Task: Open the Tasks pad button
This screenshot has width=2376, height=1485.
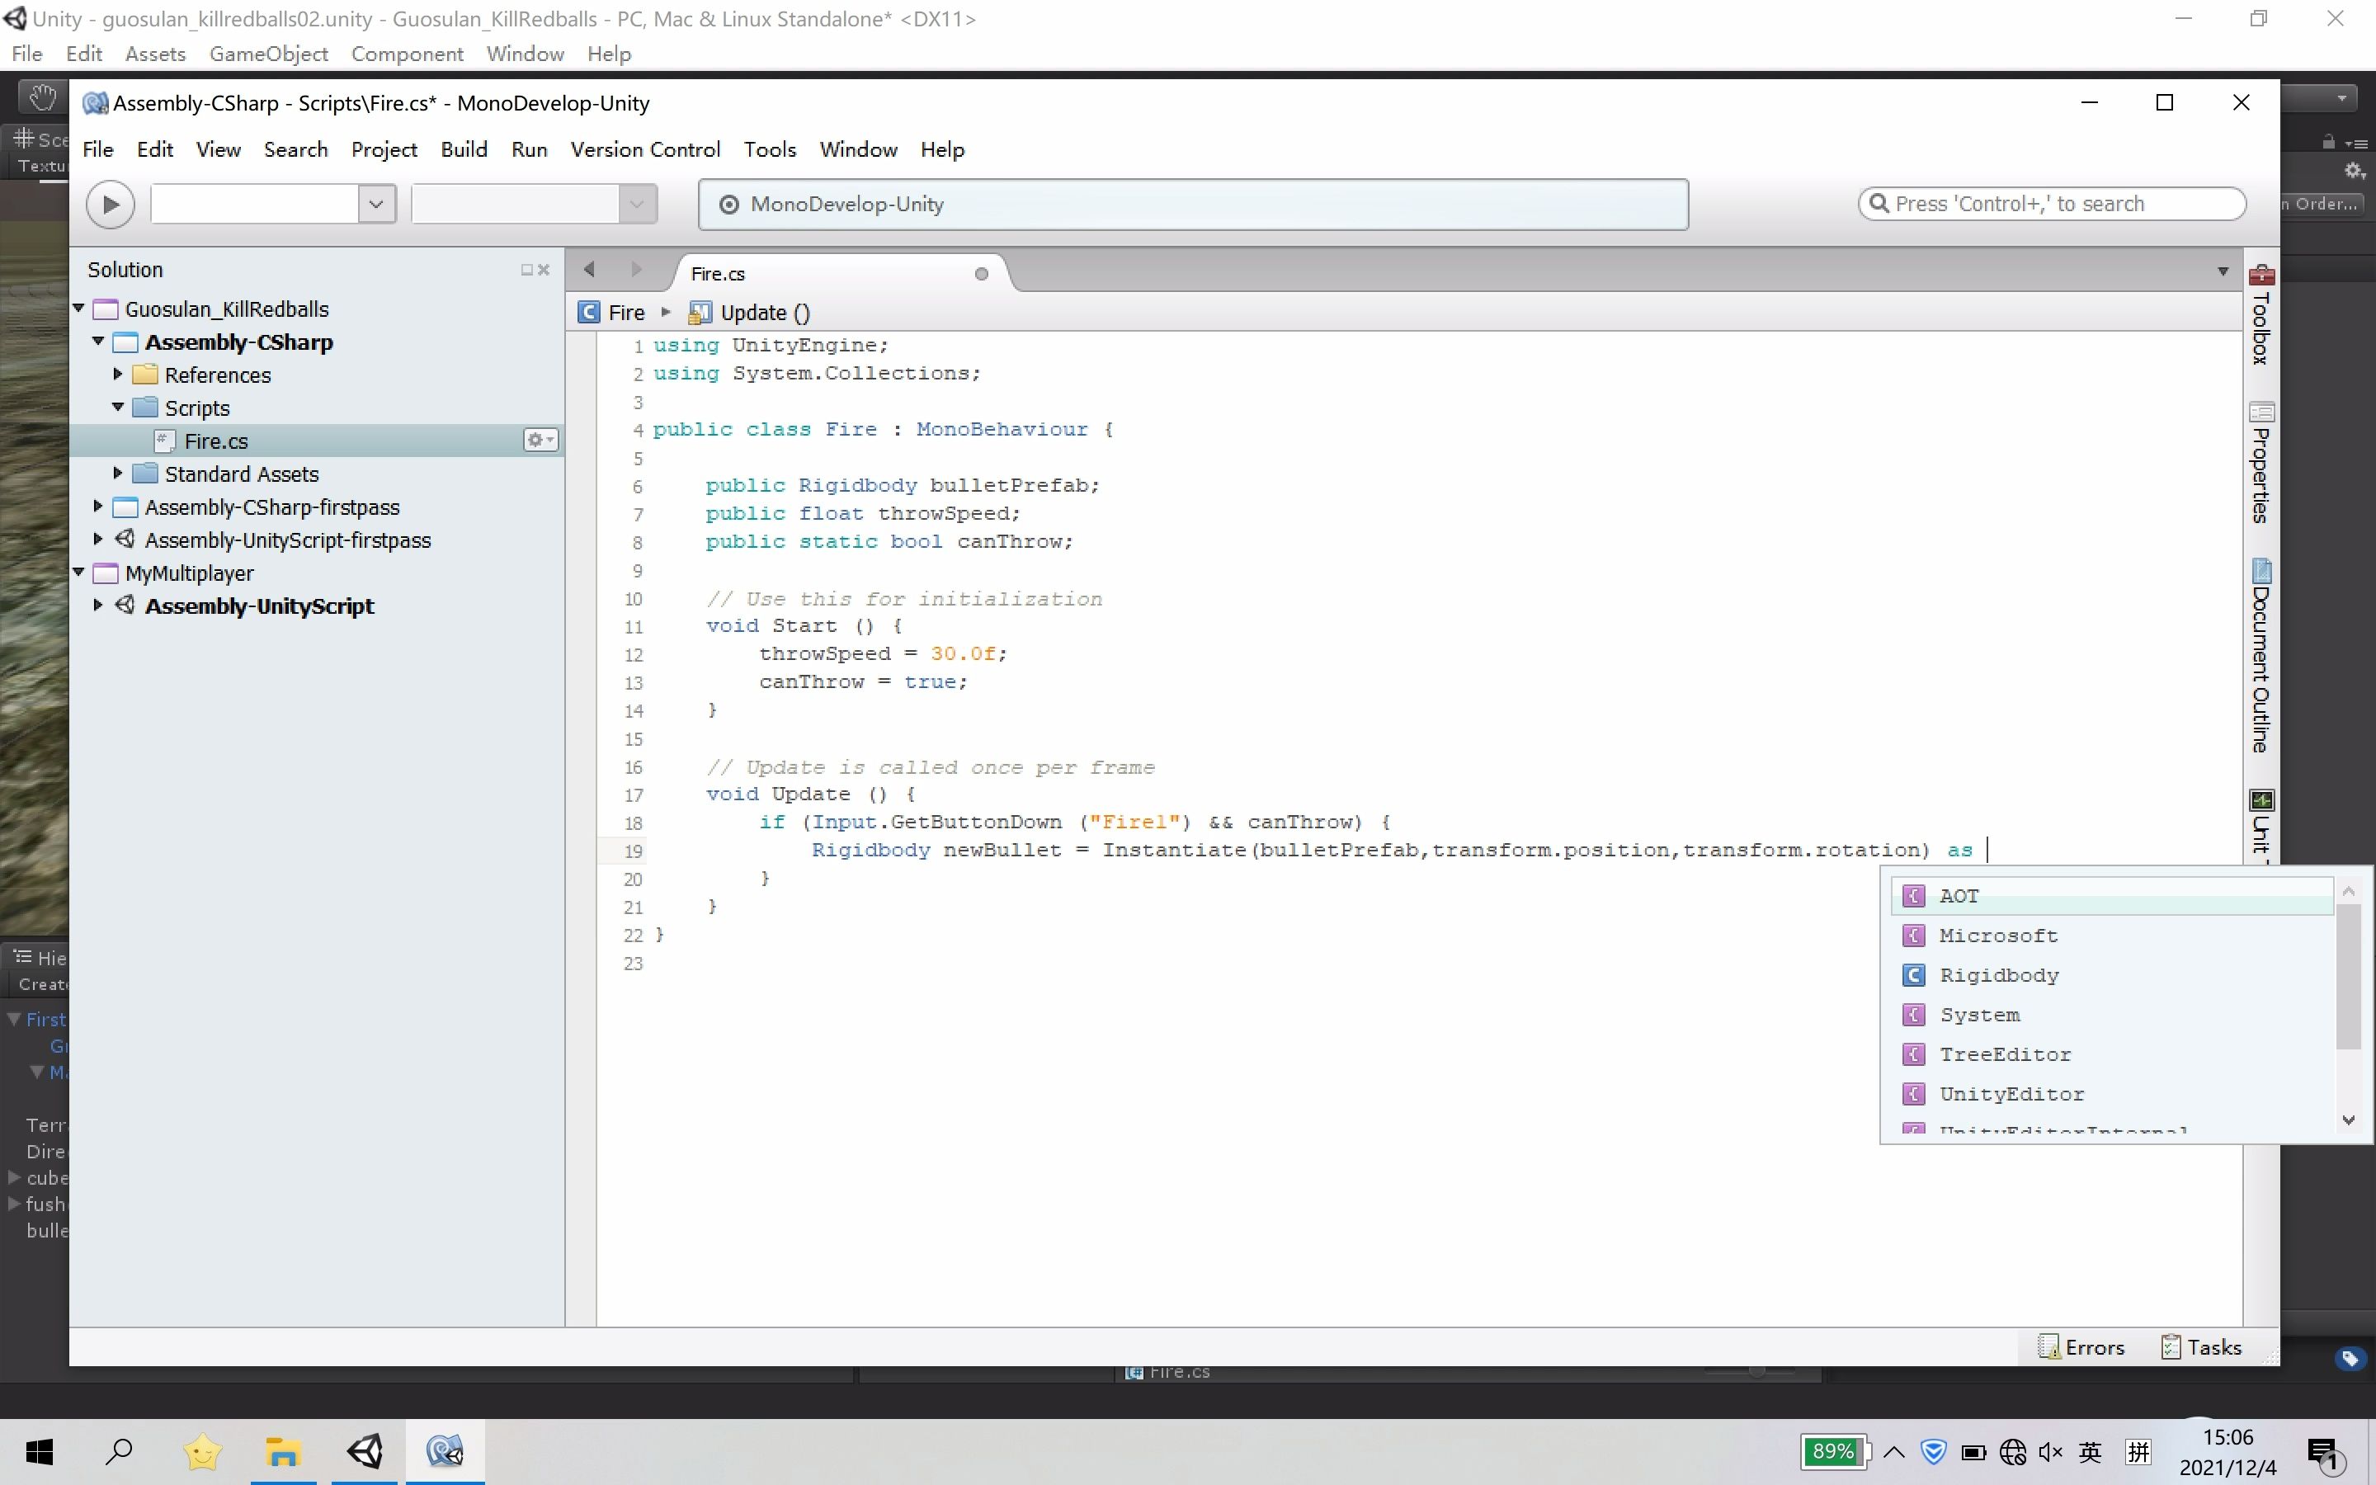Action: (x=2201, y=1347)
